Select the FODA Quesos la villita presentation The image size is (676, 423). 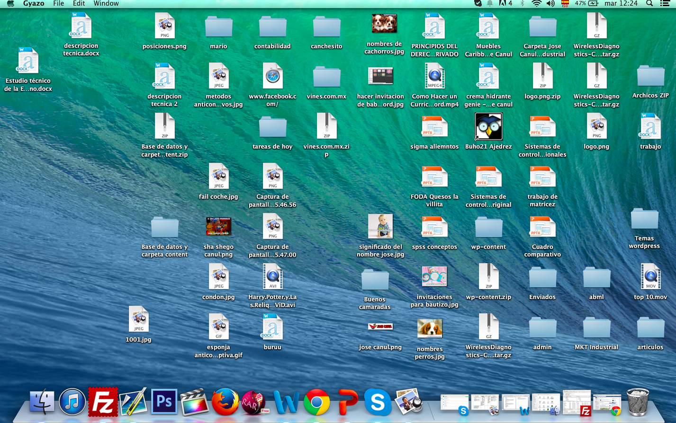434,185
